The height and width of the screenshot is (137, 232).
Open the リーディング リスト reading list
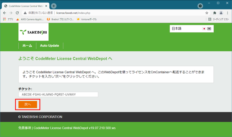point(218,19)
